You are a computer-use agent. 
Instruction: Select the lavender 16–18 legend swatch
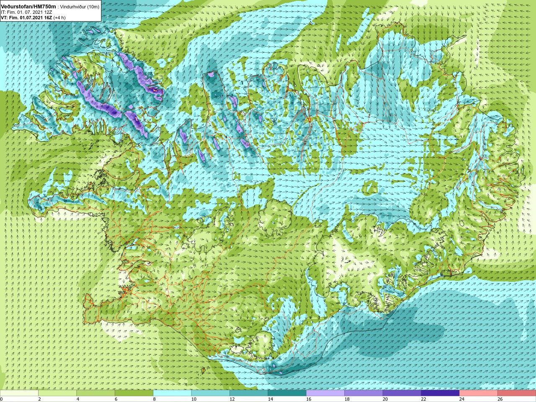tap(325, 393)
